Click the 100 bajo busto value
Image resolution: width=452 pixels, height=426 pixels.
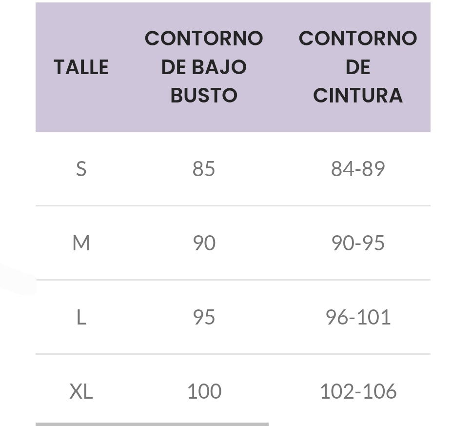(204, 391)
